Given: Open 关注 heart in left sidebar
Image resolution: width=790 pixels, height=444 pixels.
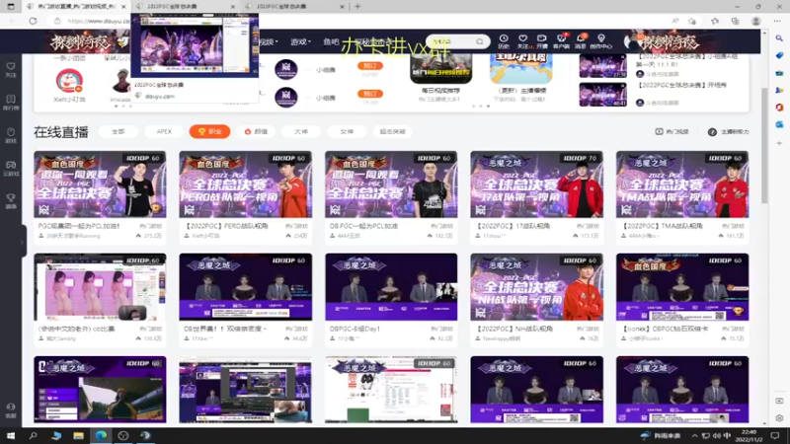Looking at the screenshot, I should (x=11, y=69).
